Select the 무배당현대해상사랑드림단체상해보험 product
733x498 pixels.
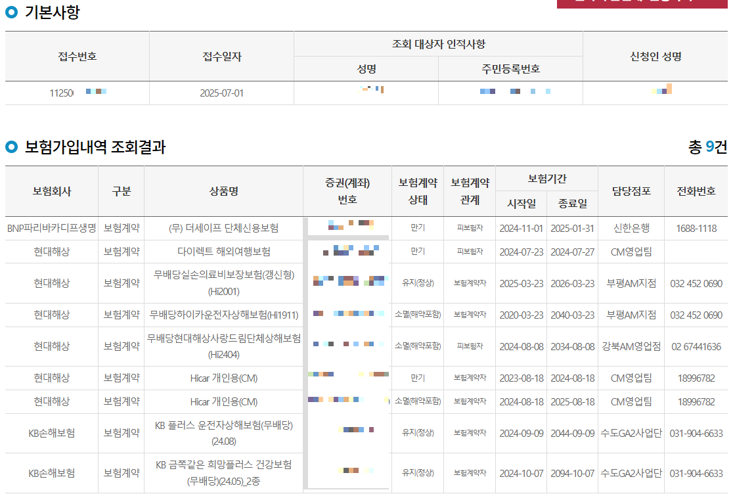tap(223, 346)
